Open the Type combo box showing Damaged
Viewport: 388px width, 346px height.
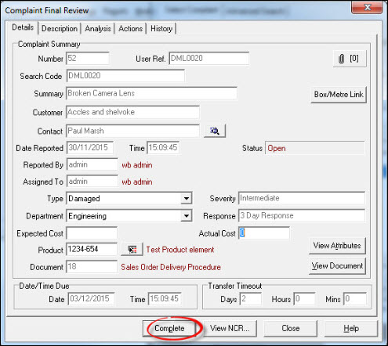pos(129,199)
